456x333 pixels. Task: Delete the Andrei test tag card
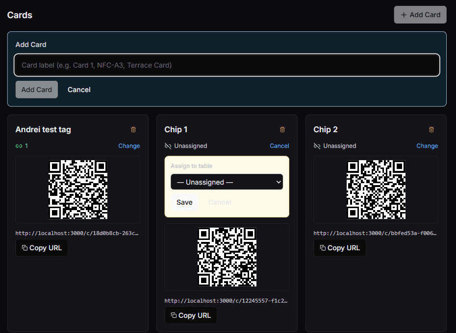133,130
